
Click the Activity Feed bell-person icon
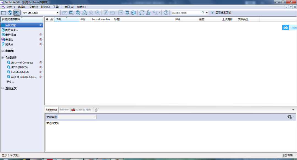coord(155,13)
